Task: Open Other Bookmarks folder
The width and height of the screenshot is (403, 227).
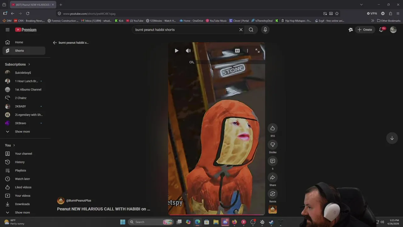Action: (x=389, y=21)
